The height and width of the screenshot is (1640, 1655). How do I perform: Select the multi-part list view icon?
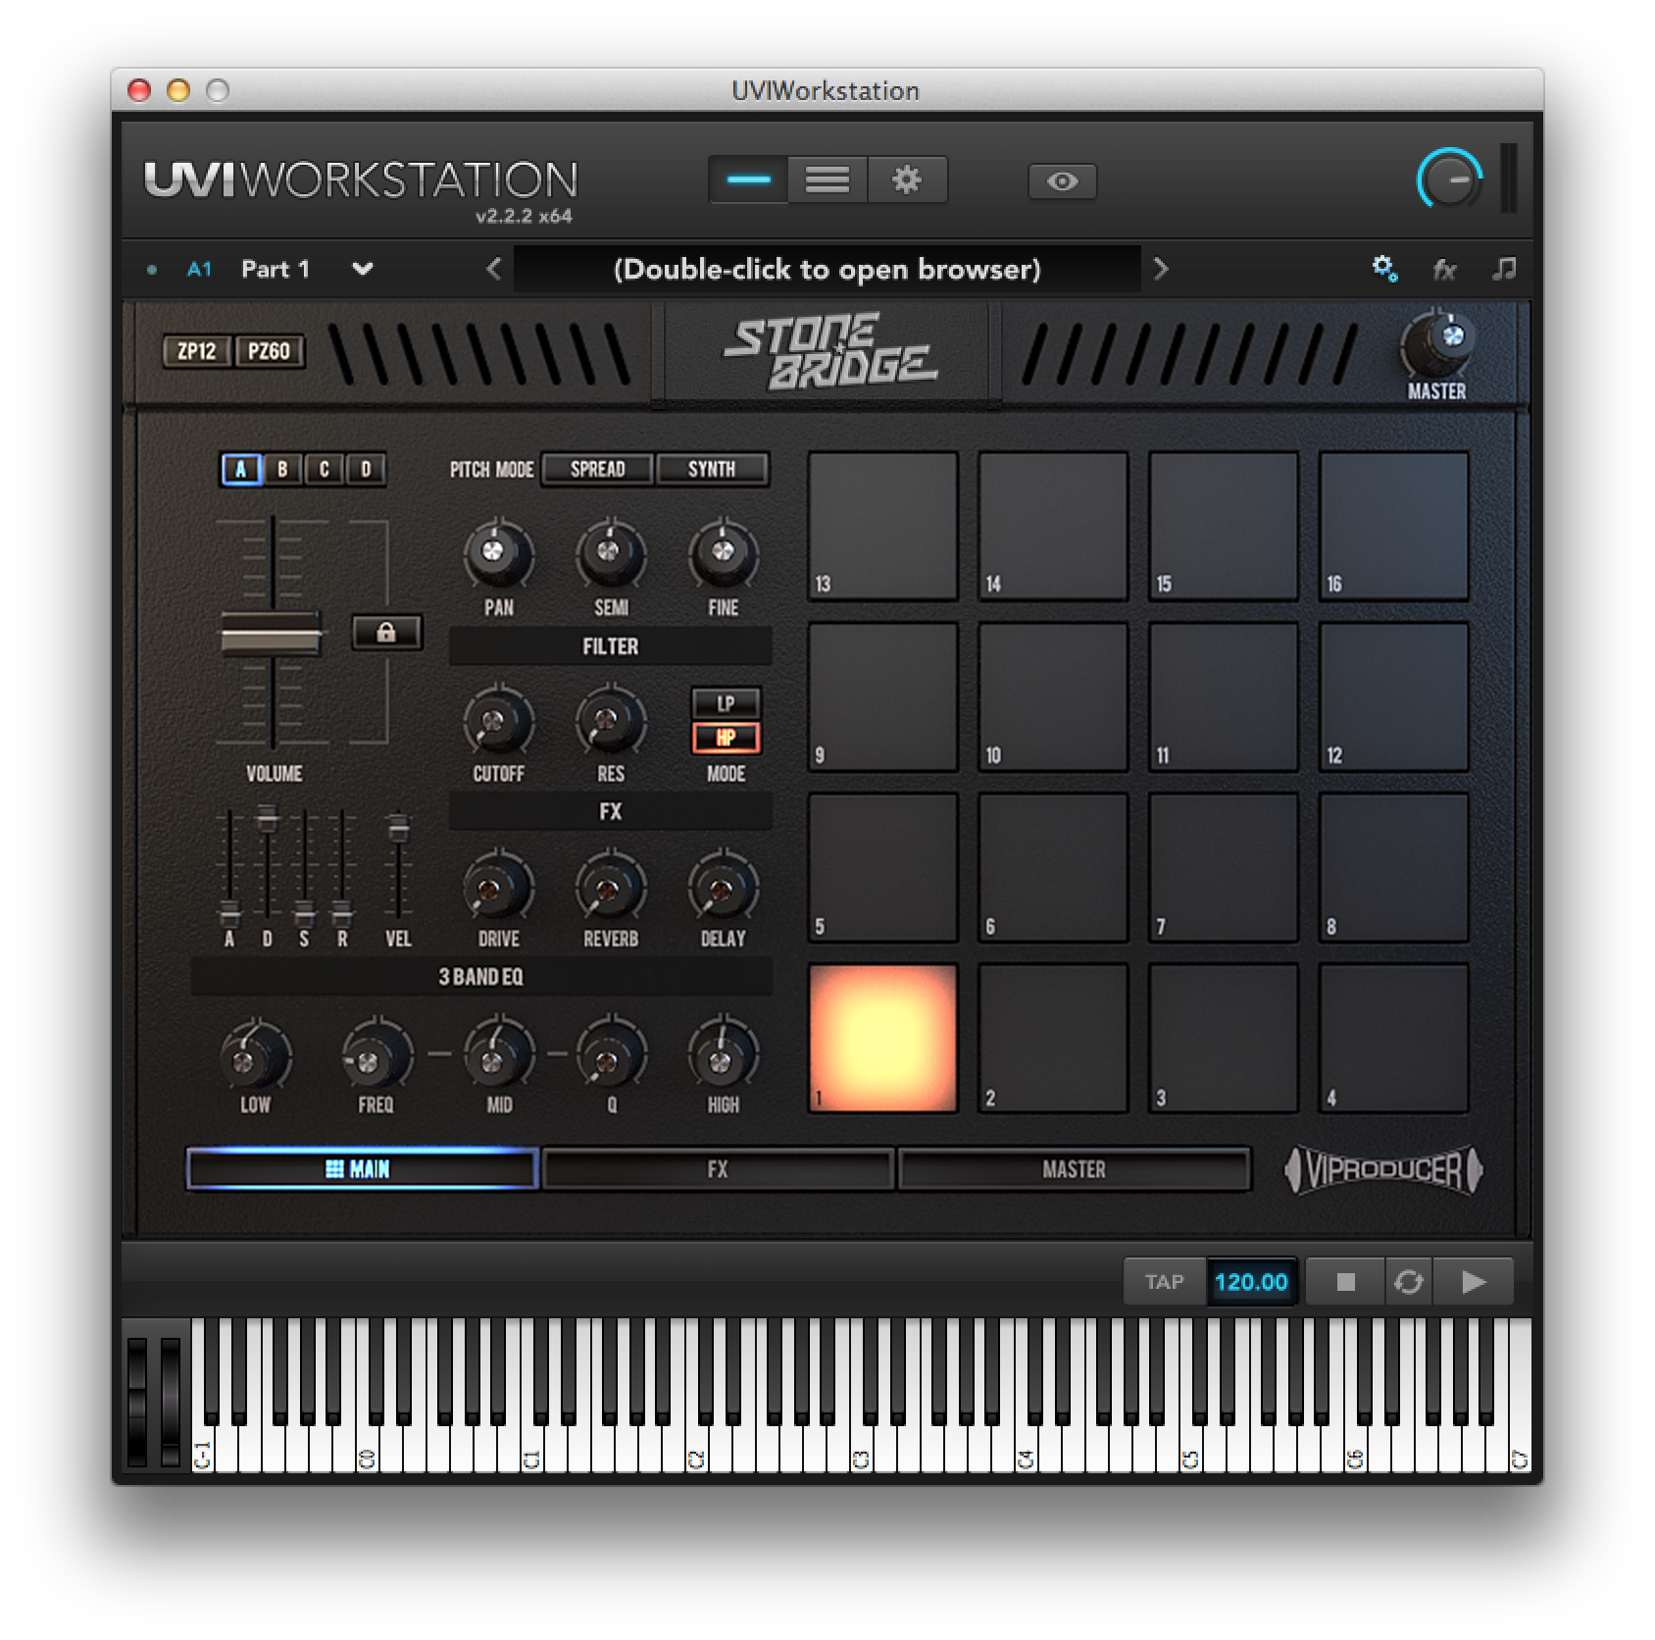click(x=828, y=179)
